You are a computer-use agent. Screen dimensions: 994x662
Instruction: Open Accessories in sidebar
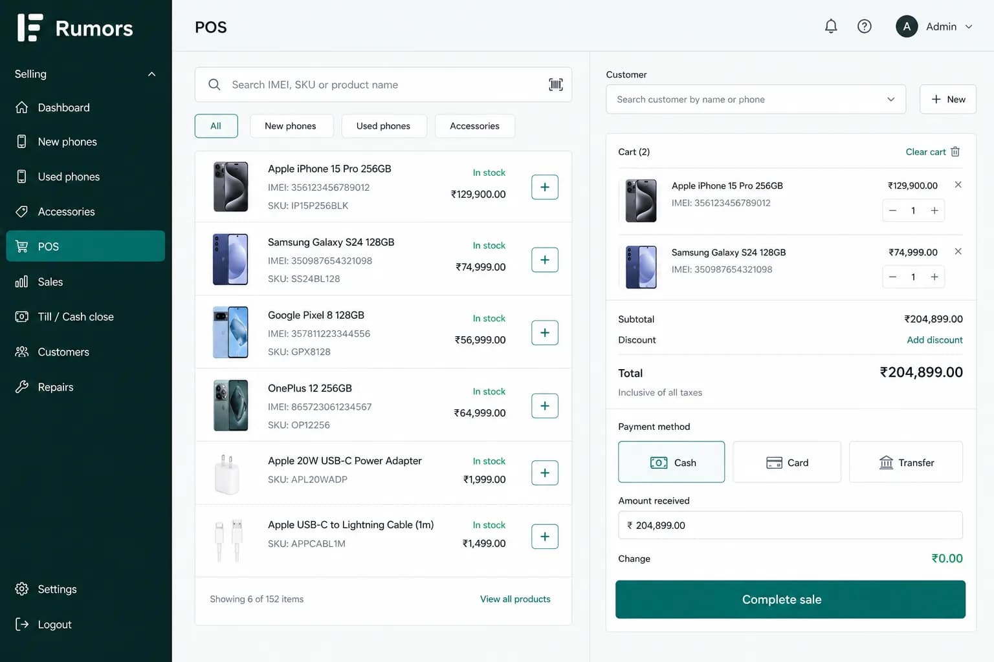pyautogui.click(x=85, y=211)
